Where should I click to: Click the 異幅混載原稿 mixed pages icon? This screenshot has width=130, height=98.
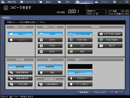11,78
